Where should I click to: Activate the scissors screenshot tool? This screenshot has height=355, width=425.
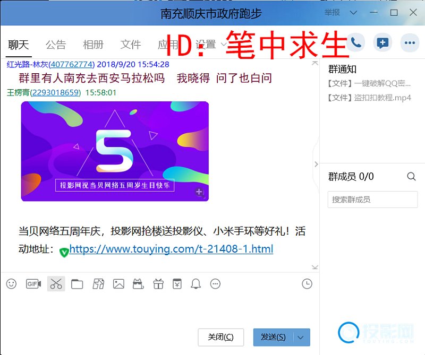[56, 284]
